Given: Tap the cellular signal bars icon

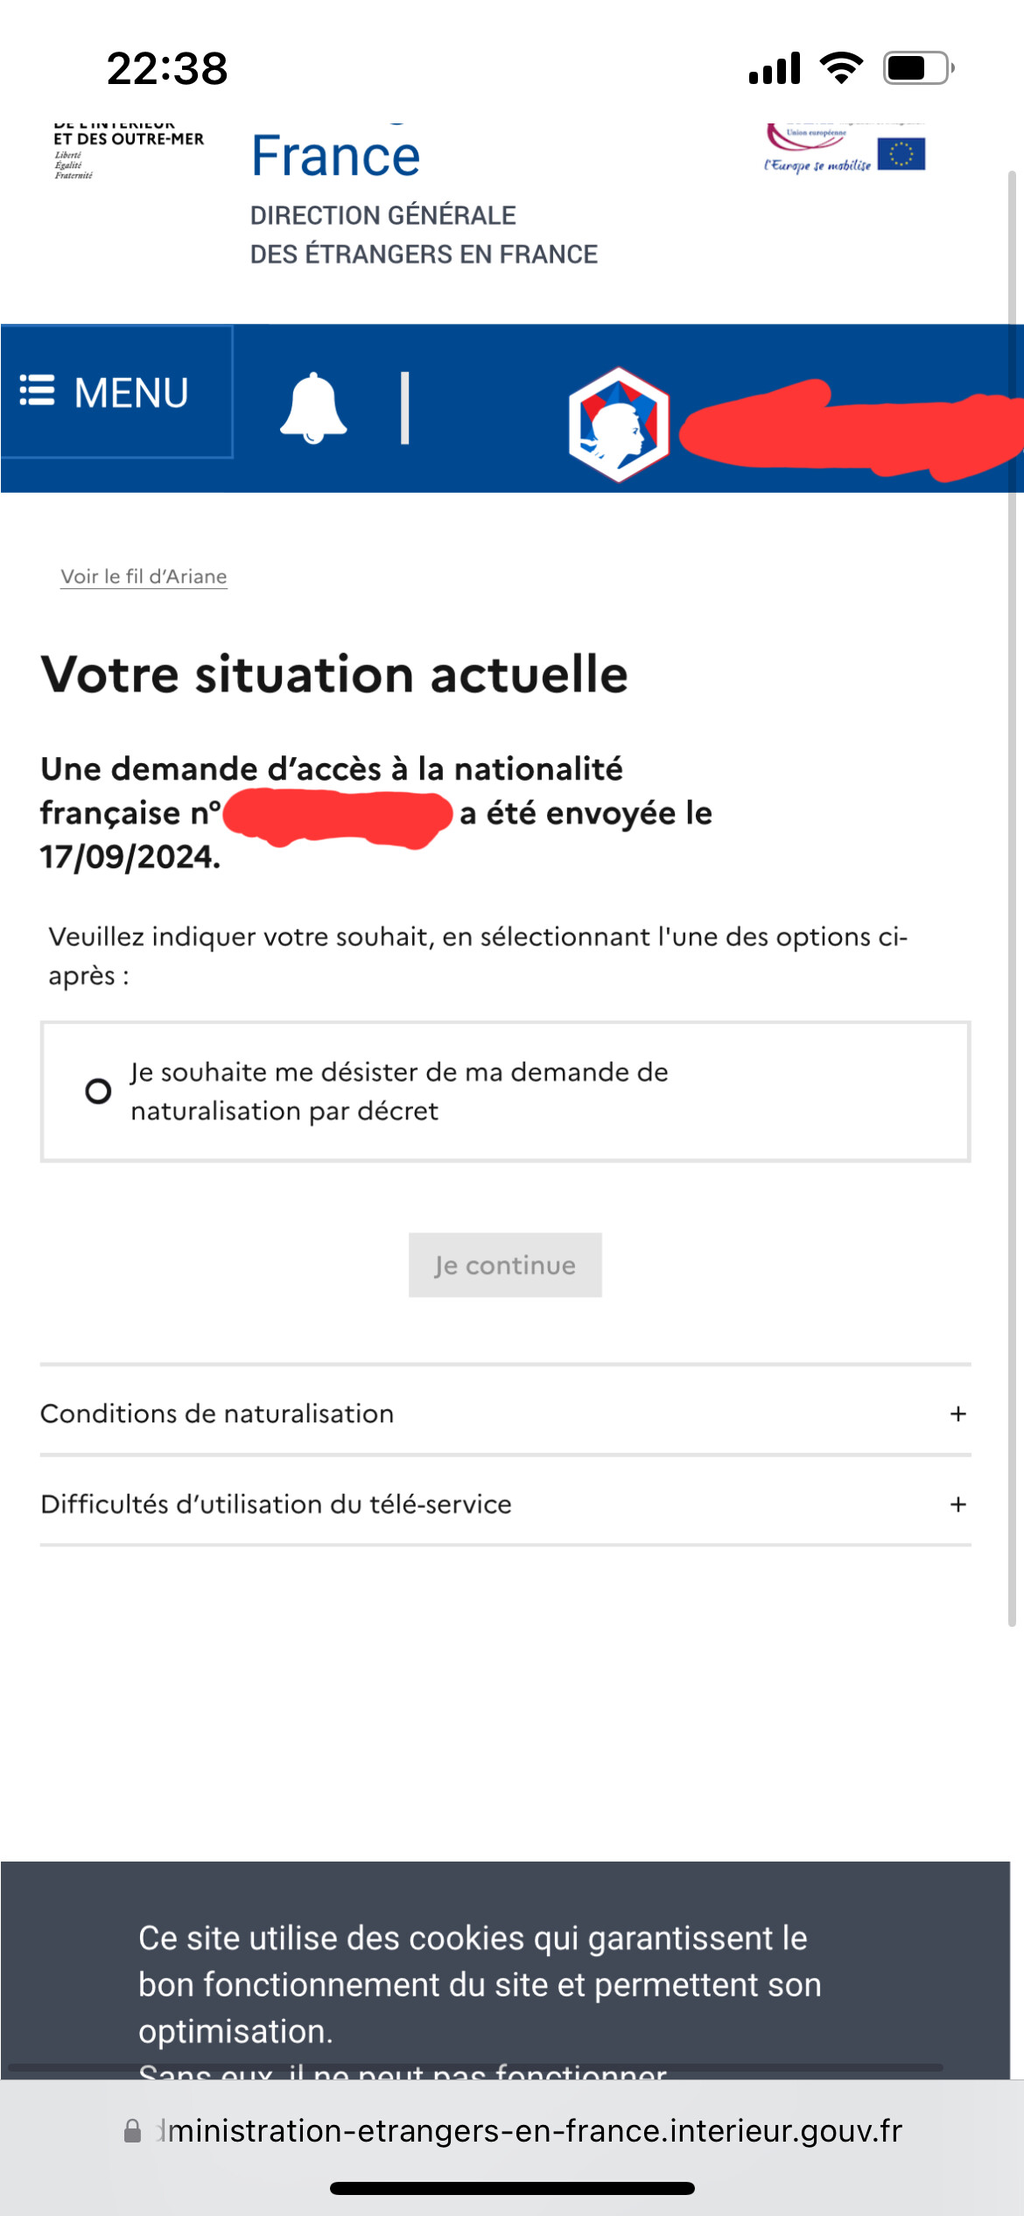Looking at the screenshot, I should coord(775,67).
